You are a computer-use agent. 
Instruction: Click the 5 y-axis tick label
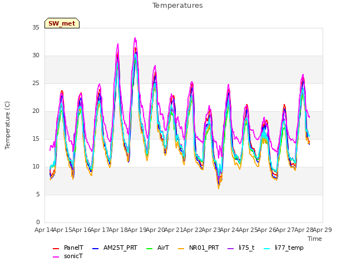pyautogui.click(x=38, y=195)
